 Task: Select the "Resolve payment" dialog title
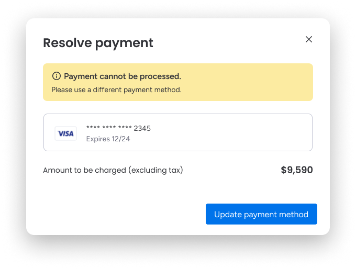(98, 43)
